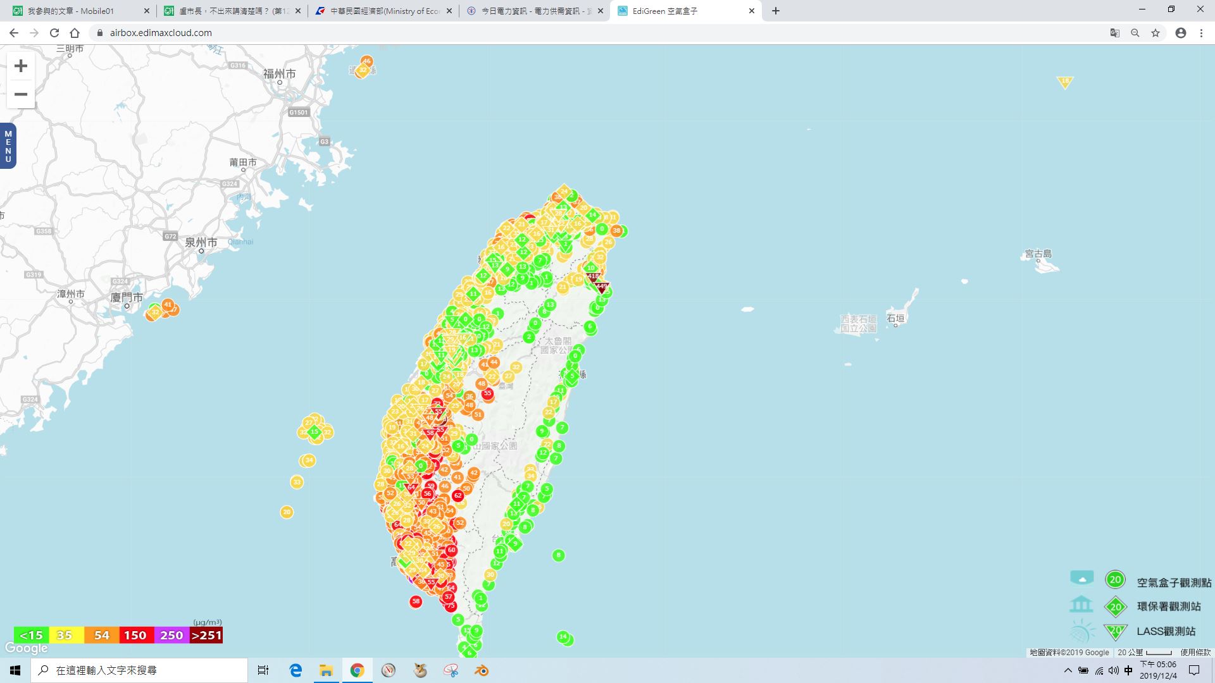Click the dark red 449 triangle marker
Viewport: 1215px width, 683px height.
(x=601, y=287)
